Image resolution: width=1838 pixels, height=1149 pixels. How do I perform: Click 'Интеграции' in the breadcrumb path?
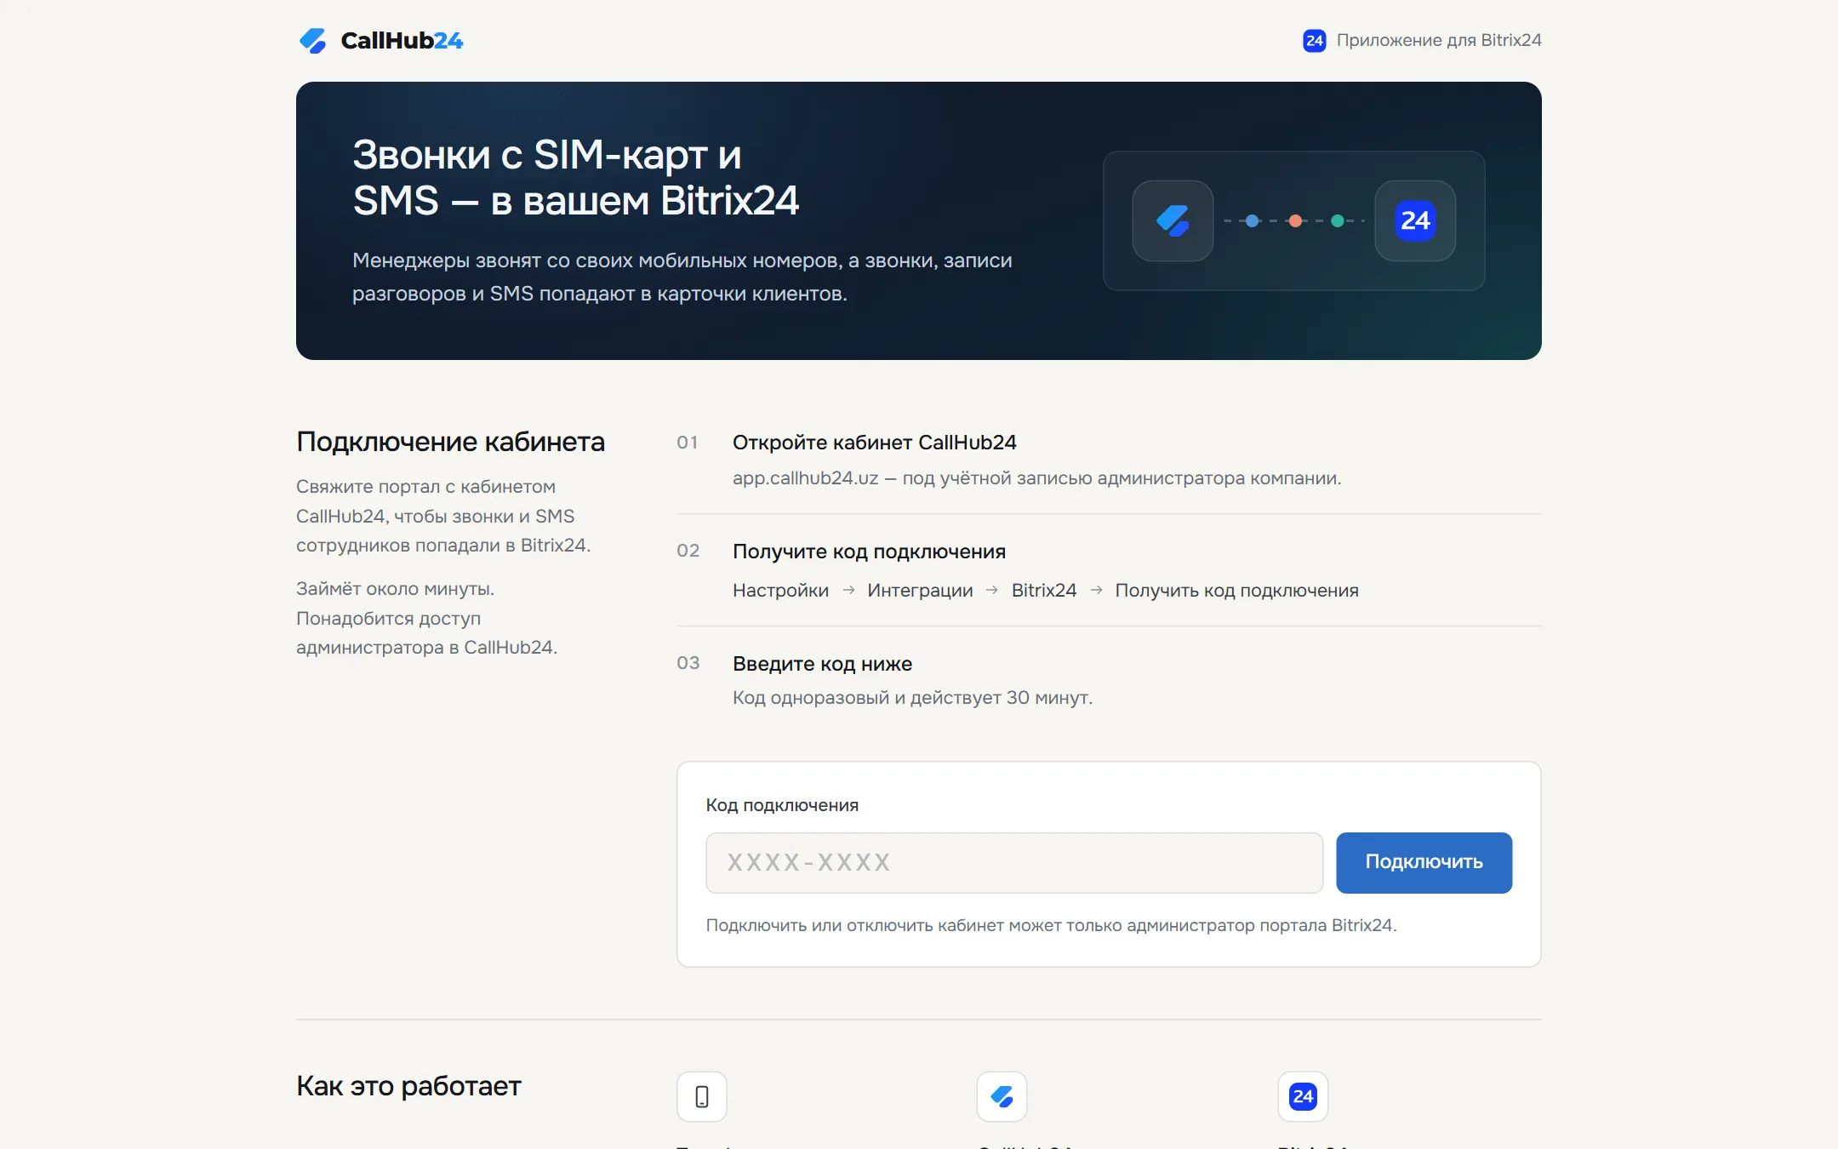[x=920, y=591]
